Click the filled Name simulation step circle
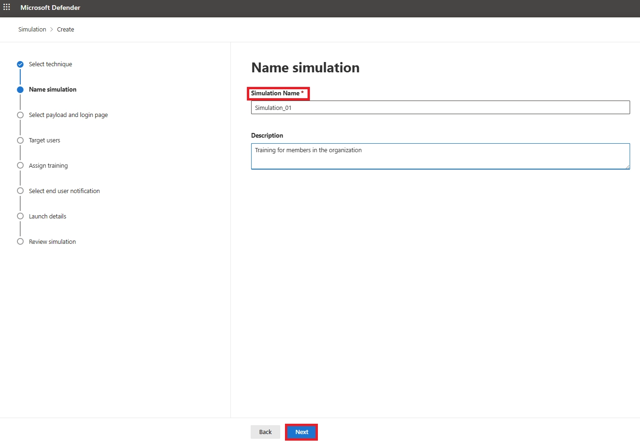Screen dimensions: 640x443 [x=20, y=89]
